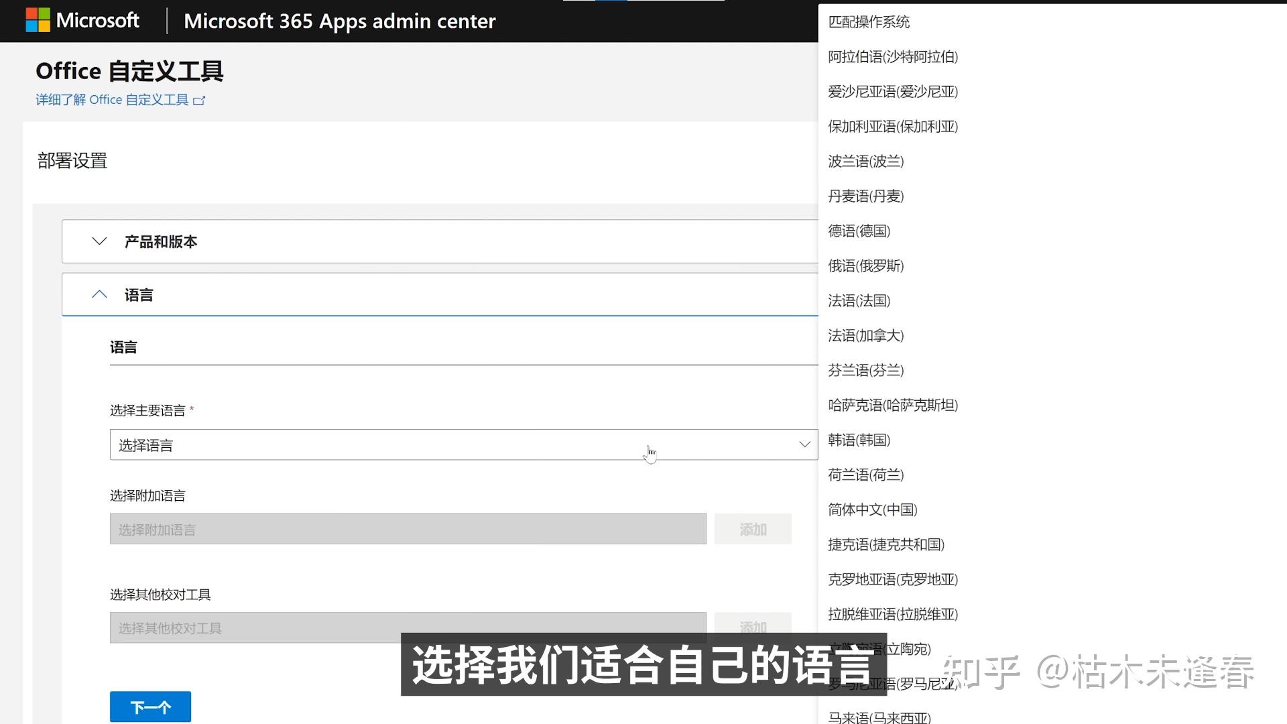1287x724 pixels.
Task: Click the Microsoft logo in header
Action: click(x=82, y=21)
